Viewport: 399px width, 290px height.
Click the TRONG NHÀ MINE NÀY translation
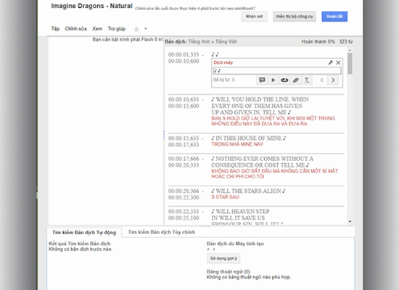point(237,144)
